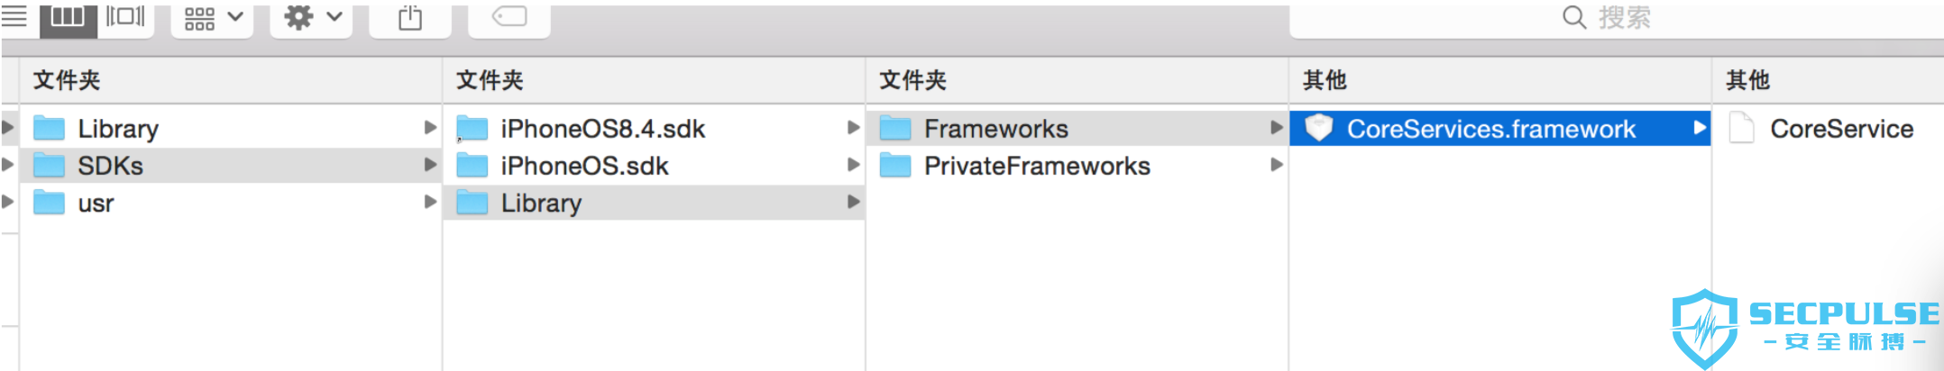Open the gear action menu
Viewport: 1944px width, 371px height.
[x=312, y=18]
